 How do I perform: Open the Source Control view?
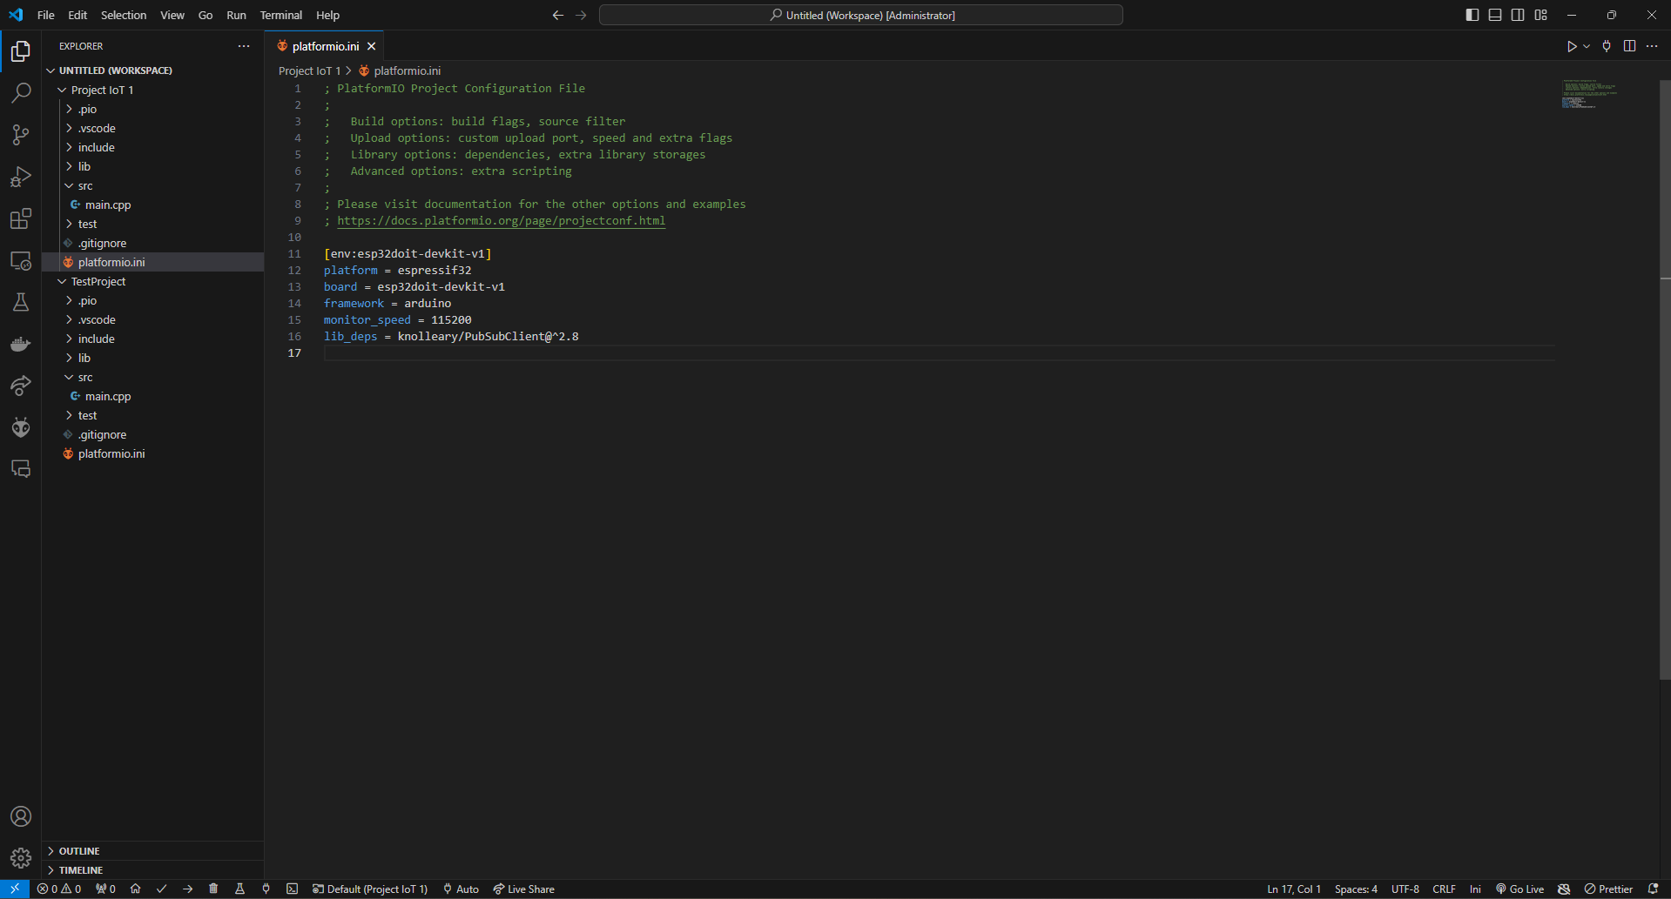tap(21, 134)
